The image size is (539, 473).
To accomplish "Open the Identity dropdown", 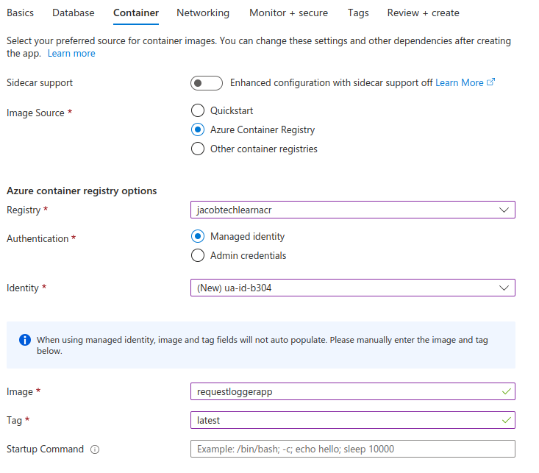I will tap(352, 288).
